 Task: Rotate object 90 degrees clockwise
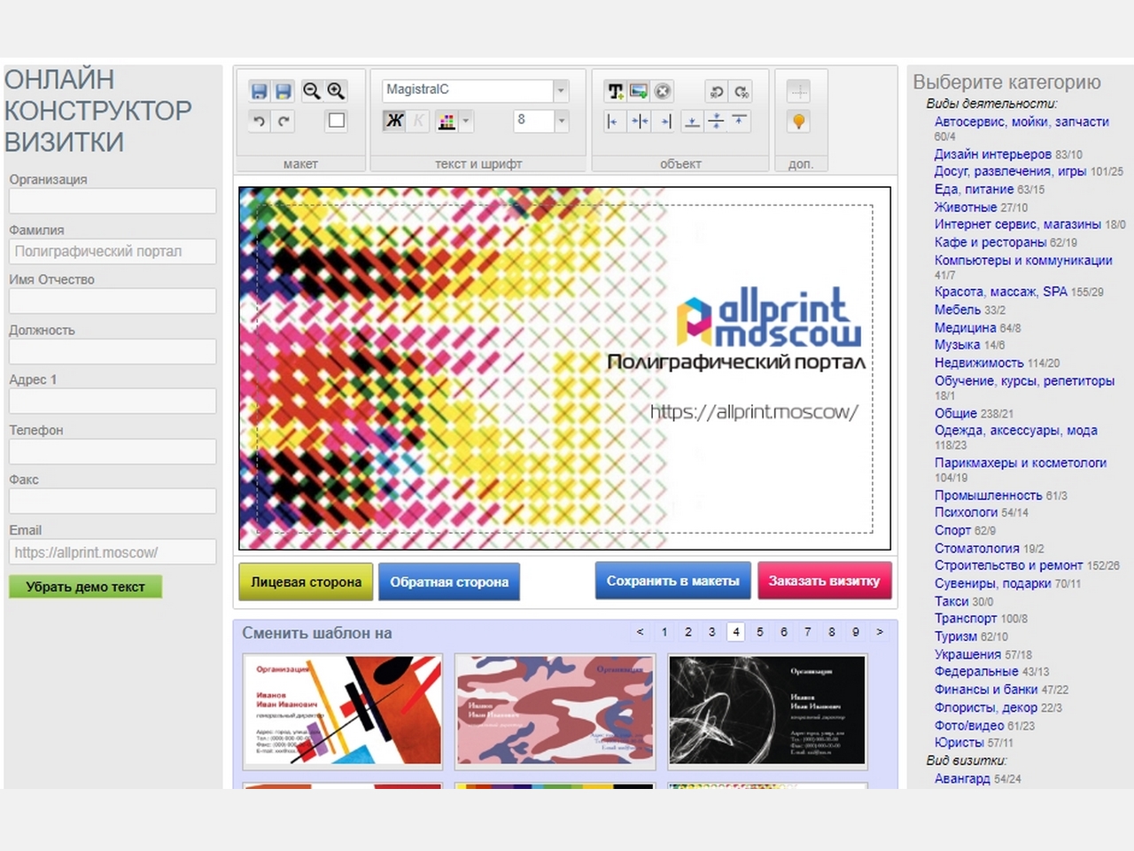coord(741,90)
